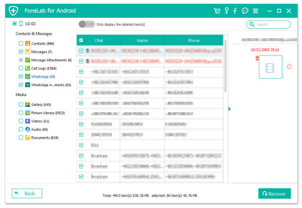The image size is (302, 208).
Task: Click the Back button
Action: (27, 193)
